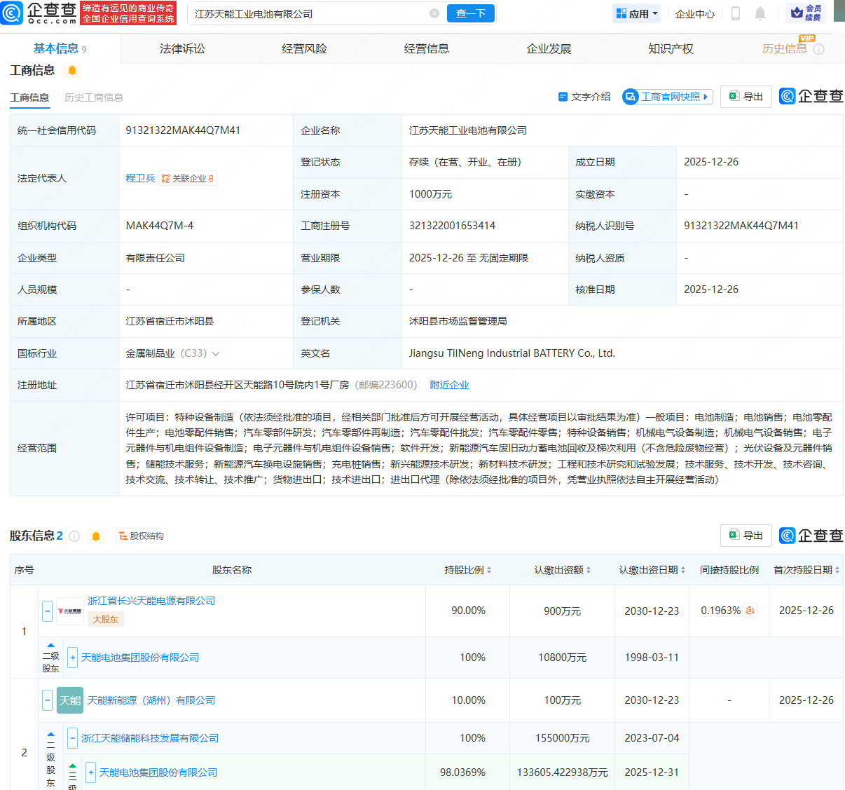
Task: Click the company name search input field
Action: tap(308, 13)
